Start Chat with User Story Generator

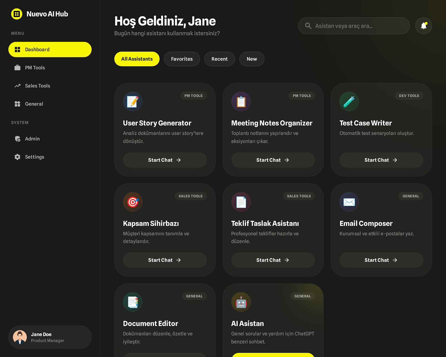pyautogui.click(x=165, y=160)
